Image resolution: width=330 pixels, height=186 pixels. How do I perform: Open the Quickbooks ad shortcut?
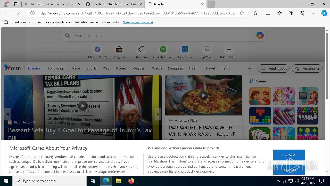click(x=163, y=52)
